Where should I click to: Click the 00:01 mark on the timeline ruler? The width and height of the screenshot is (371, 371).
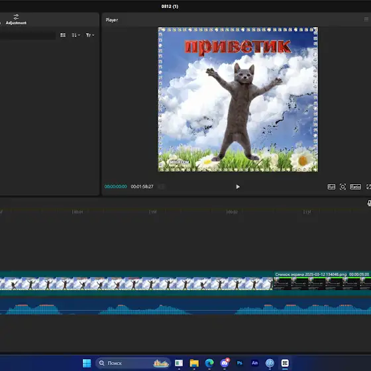(x=78, y=212)
